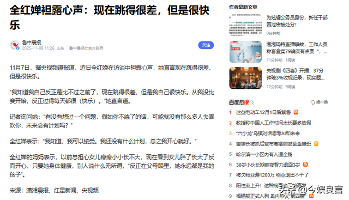
Task: Click hot badge beside 这些电动车12月1日后禁售
Action: pyautogui.click(x=296, y=112)
